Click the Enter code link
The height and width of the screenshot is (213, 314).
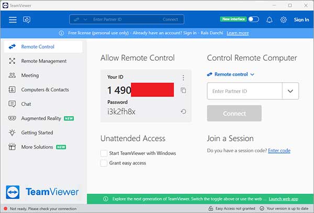pos(279,151)
